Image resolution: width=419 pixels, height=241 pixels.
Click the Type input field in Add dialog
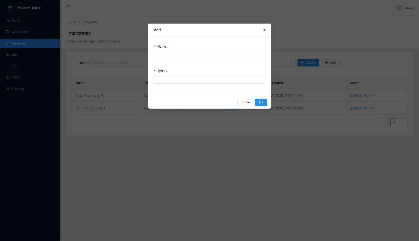210,80
